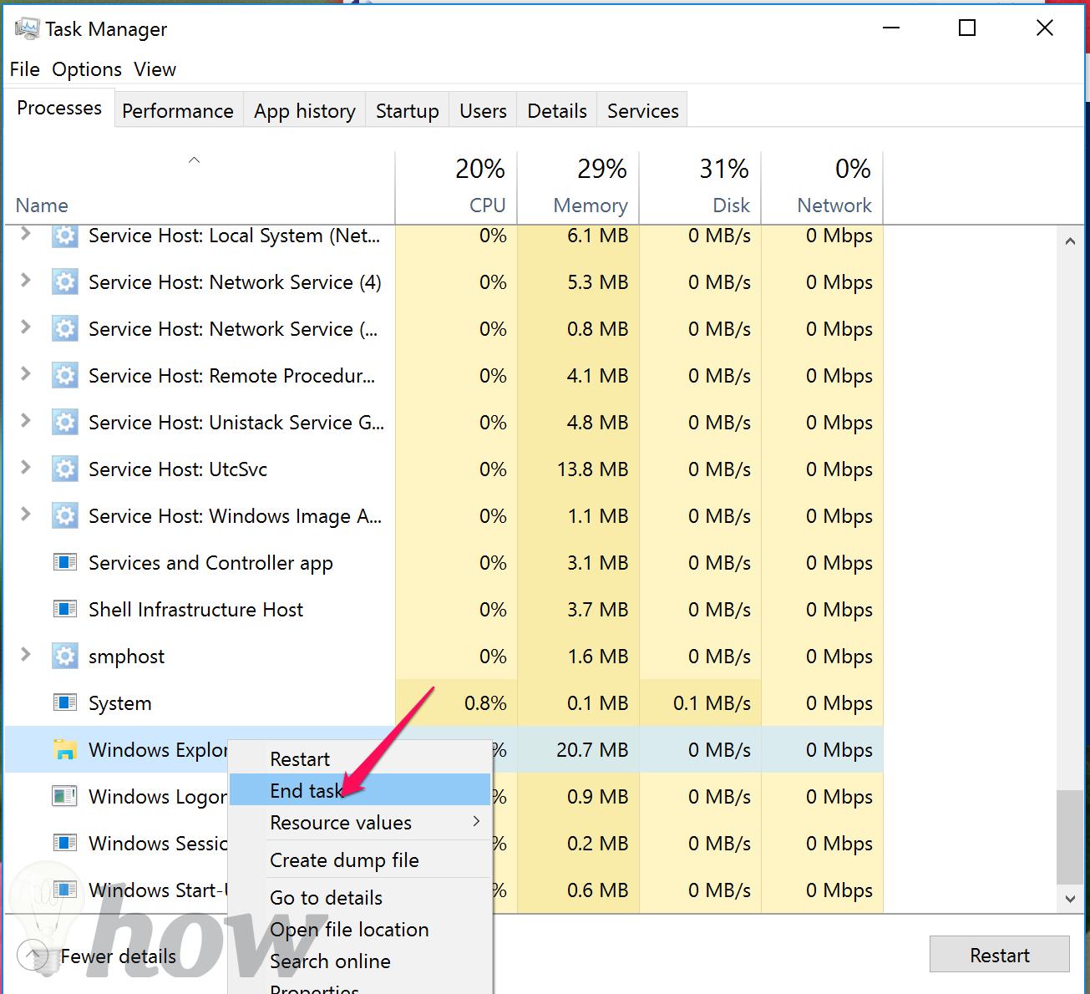The width and height of the screenshot is (1090, 994).
Task: Click the Task Manager title bar icon
Action: [x=27, y=29]
